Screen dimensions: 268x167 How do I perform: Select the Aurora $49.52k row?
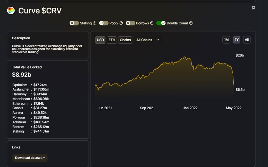(29, 113)
